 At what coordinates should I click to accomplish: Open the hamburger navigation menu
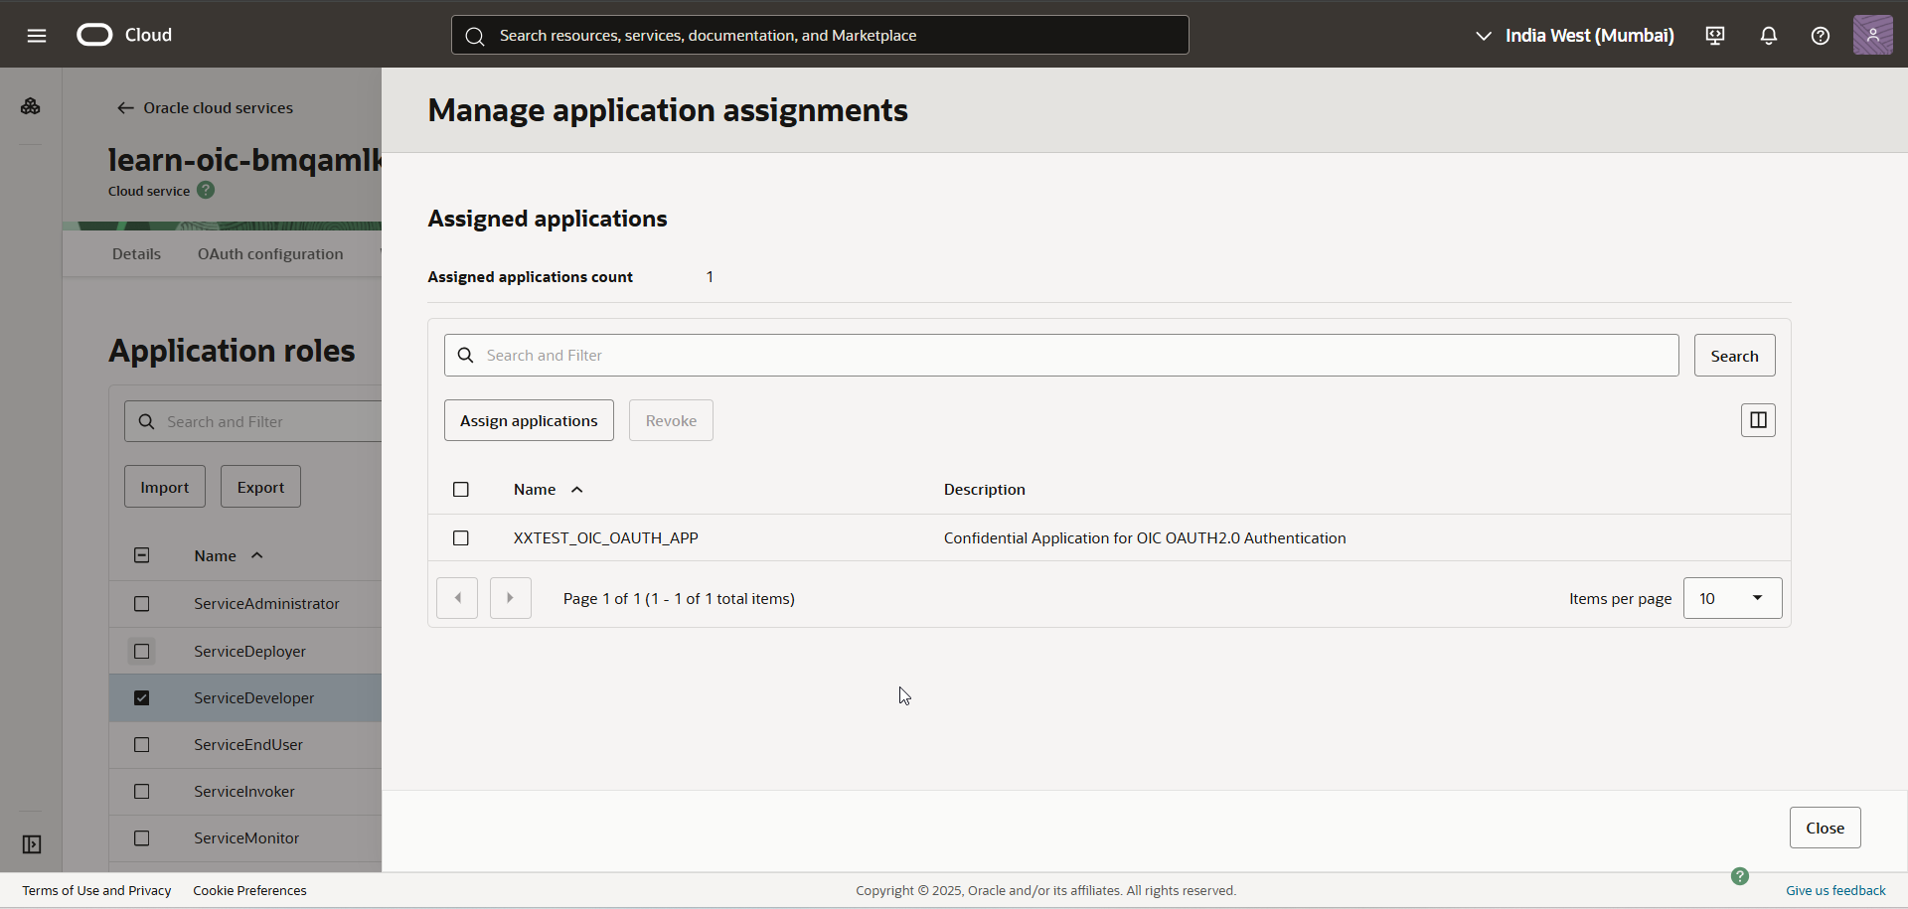pyautogui.click(x=37, y=36)
